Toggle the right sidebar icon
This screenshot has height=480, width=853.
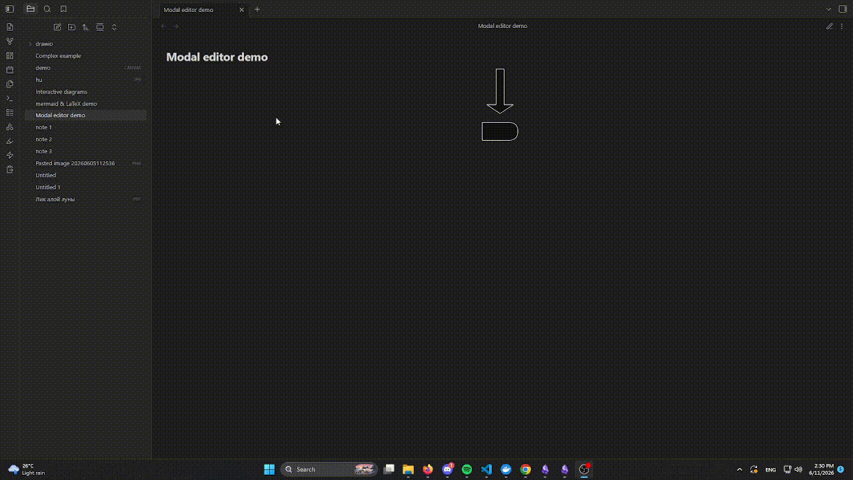pos(843,9)
